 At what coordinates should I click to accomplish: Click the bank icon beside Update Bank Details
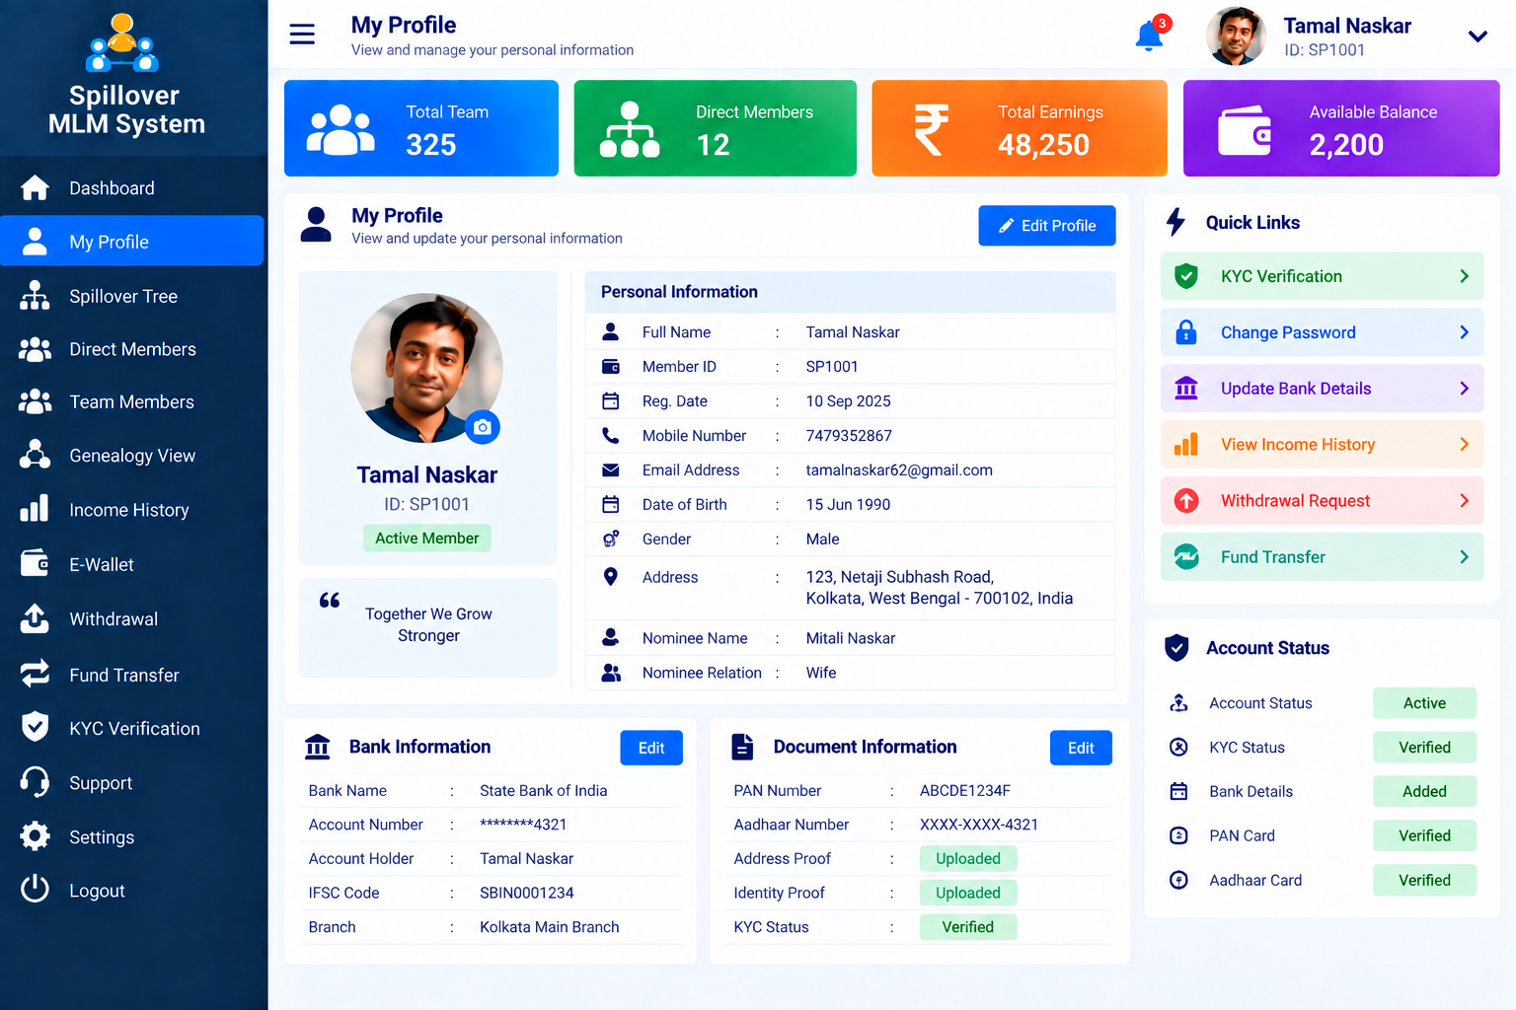(1186, 389)
